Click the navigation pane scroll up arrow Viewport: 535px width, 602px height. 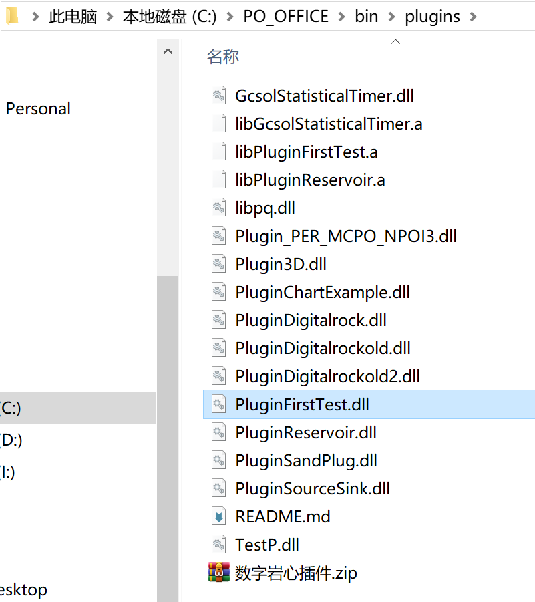click(168, 51)
